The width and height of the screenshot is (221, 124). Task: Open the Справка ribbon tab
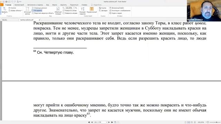84,5
